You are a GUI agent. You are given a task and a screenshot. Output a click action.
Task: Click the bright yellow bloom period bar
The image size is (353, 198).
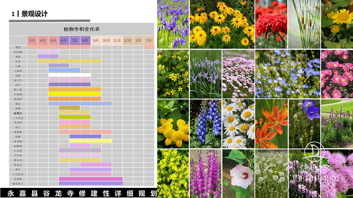click(75, 94)
